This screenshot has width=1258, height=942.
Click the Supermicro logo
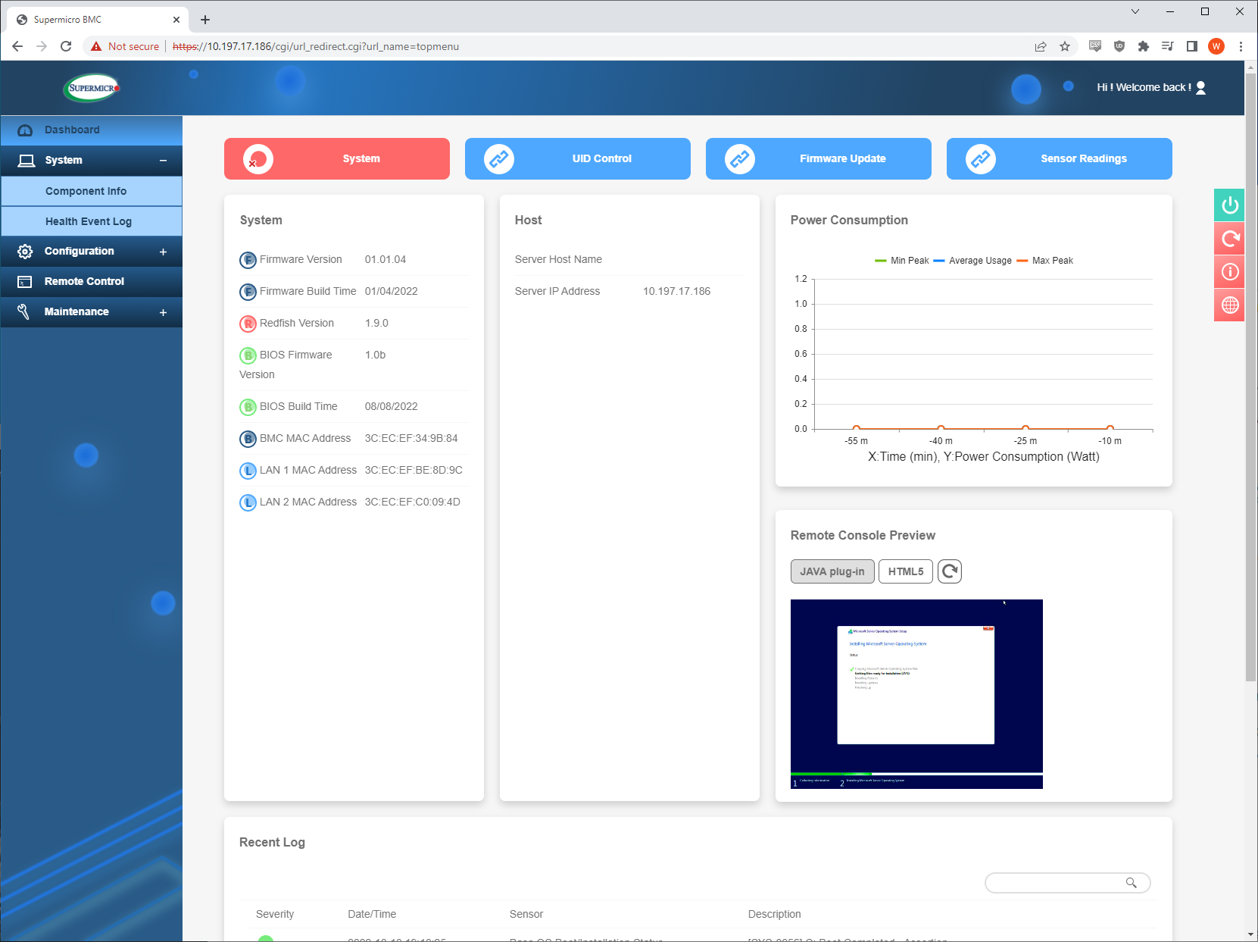[x=92, y=88]
